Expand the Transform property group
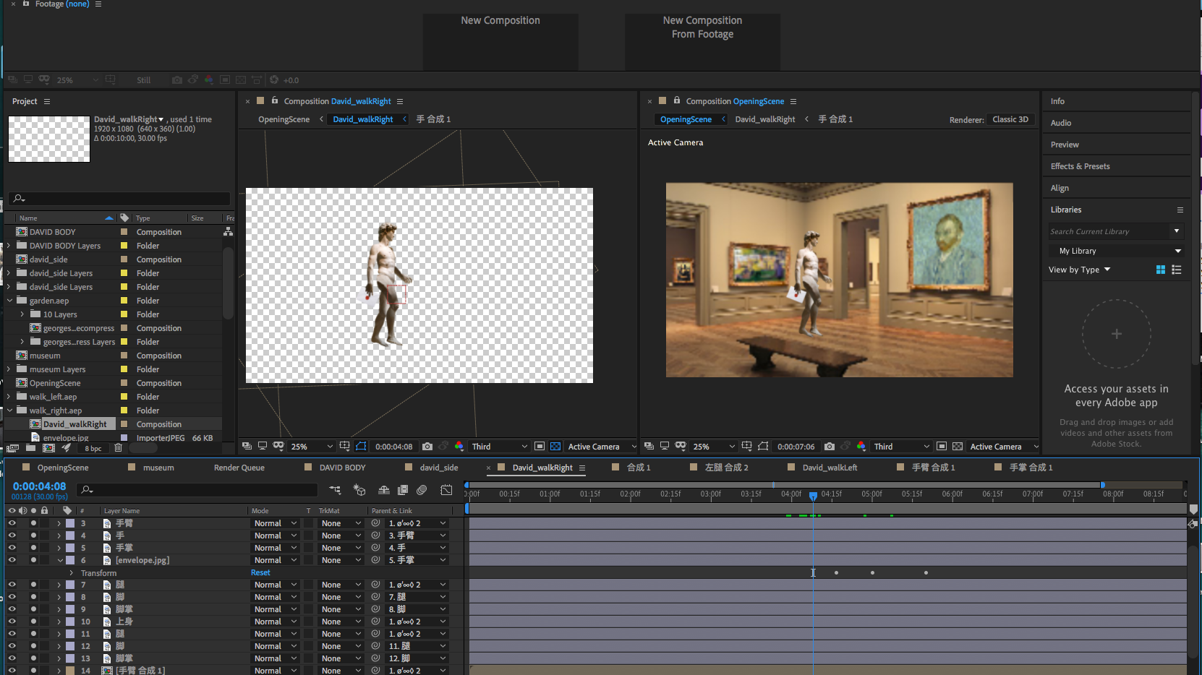This screenshot has width=1202, height=675. (72, 573)
